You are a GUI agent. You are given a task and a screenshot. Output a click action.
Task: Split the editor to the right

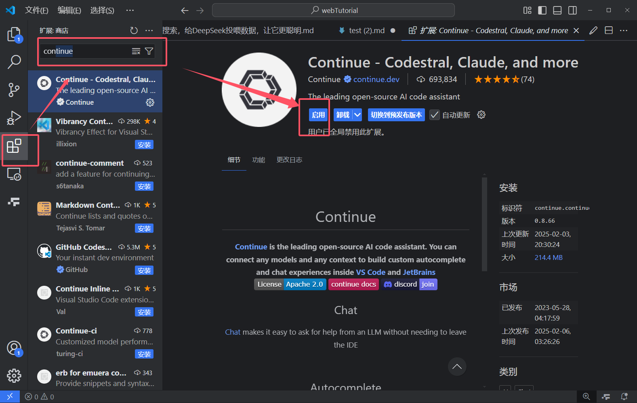coord(609,30)
